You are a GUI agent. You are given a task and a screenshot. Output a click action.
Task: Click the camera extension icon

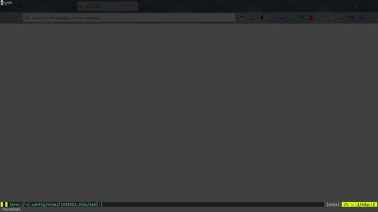pyautogui.click(x=341, y=18)
